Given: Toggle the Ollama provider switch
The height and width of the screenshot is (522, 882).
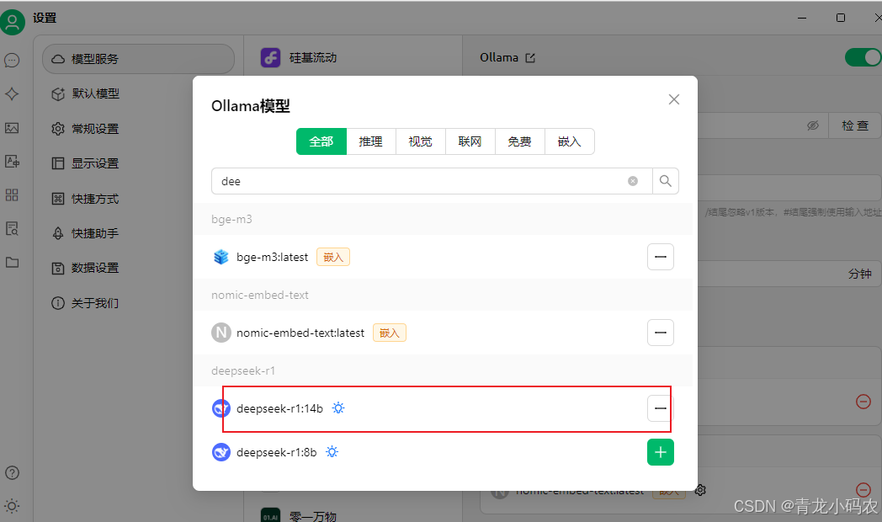Looking at the screenshot, I should (x=863, y=57).
